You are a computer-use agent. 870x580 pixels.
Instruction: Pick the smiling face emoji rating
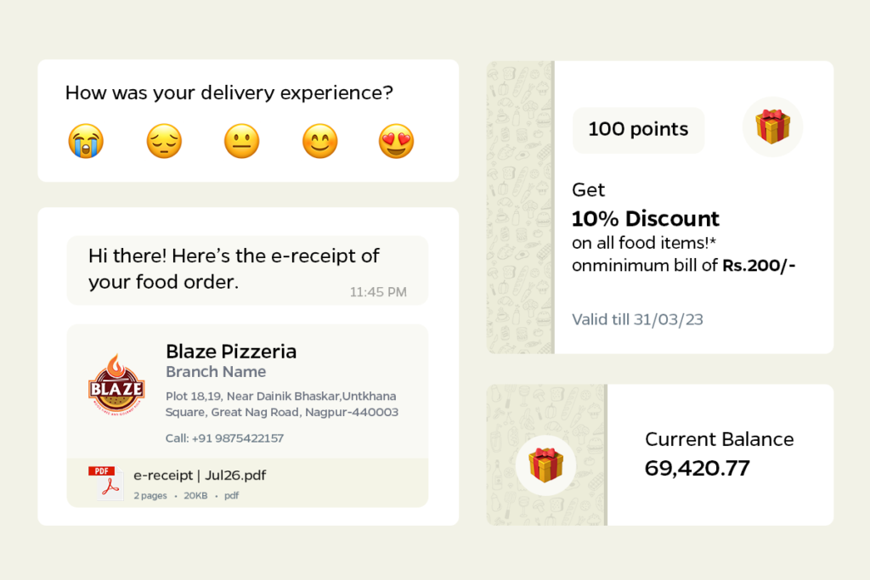[319, 141]
